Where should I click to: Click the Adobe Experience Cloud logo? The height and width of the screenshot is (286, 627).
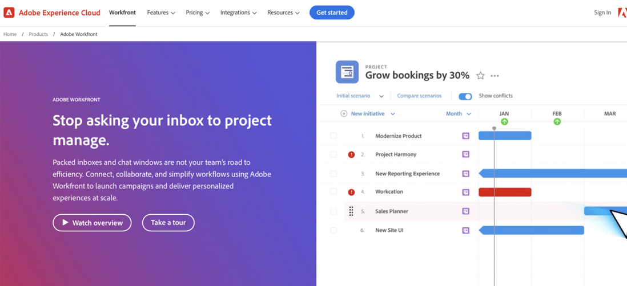(52, 13)
